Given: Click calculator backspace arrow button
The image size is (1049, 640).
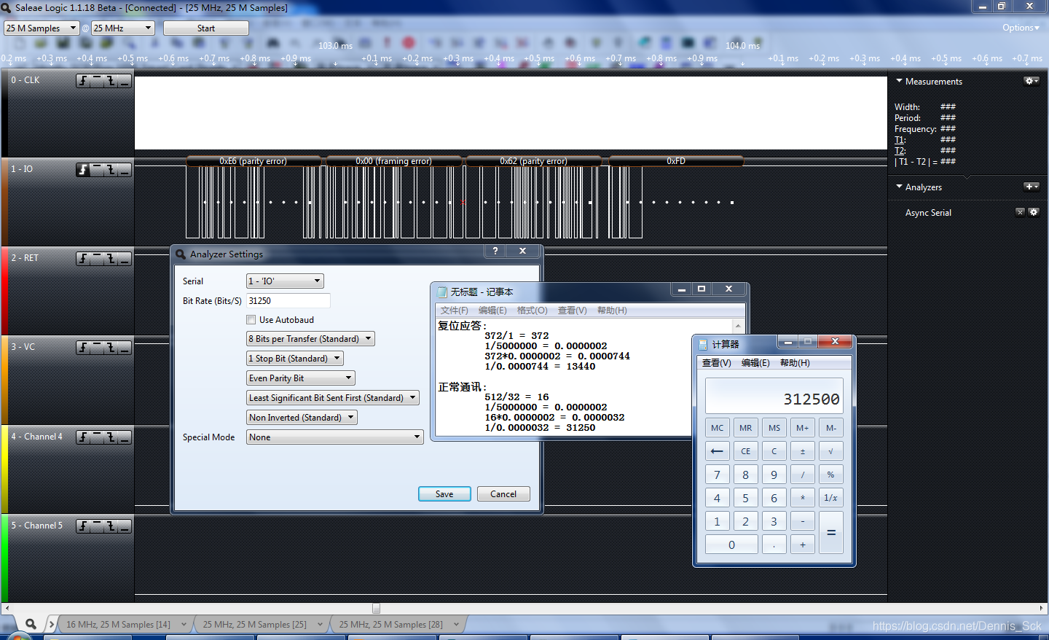Looking at the screenshot, I should coord(717,451).
